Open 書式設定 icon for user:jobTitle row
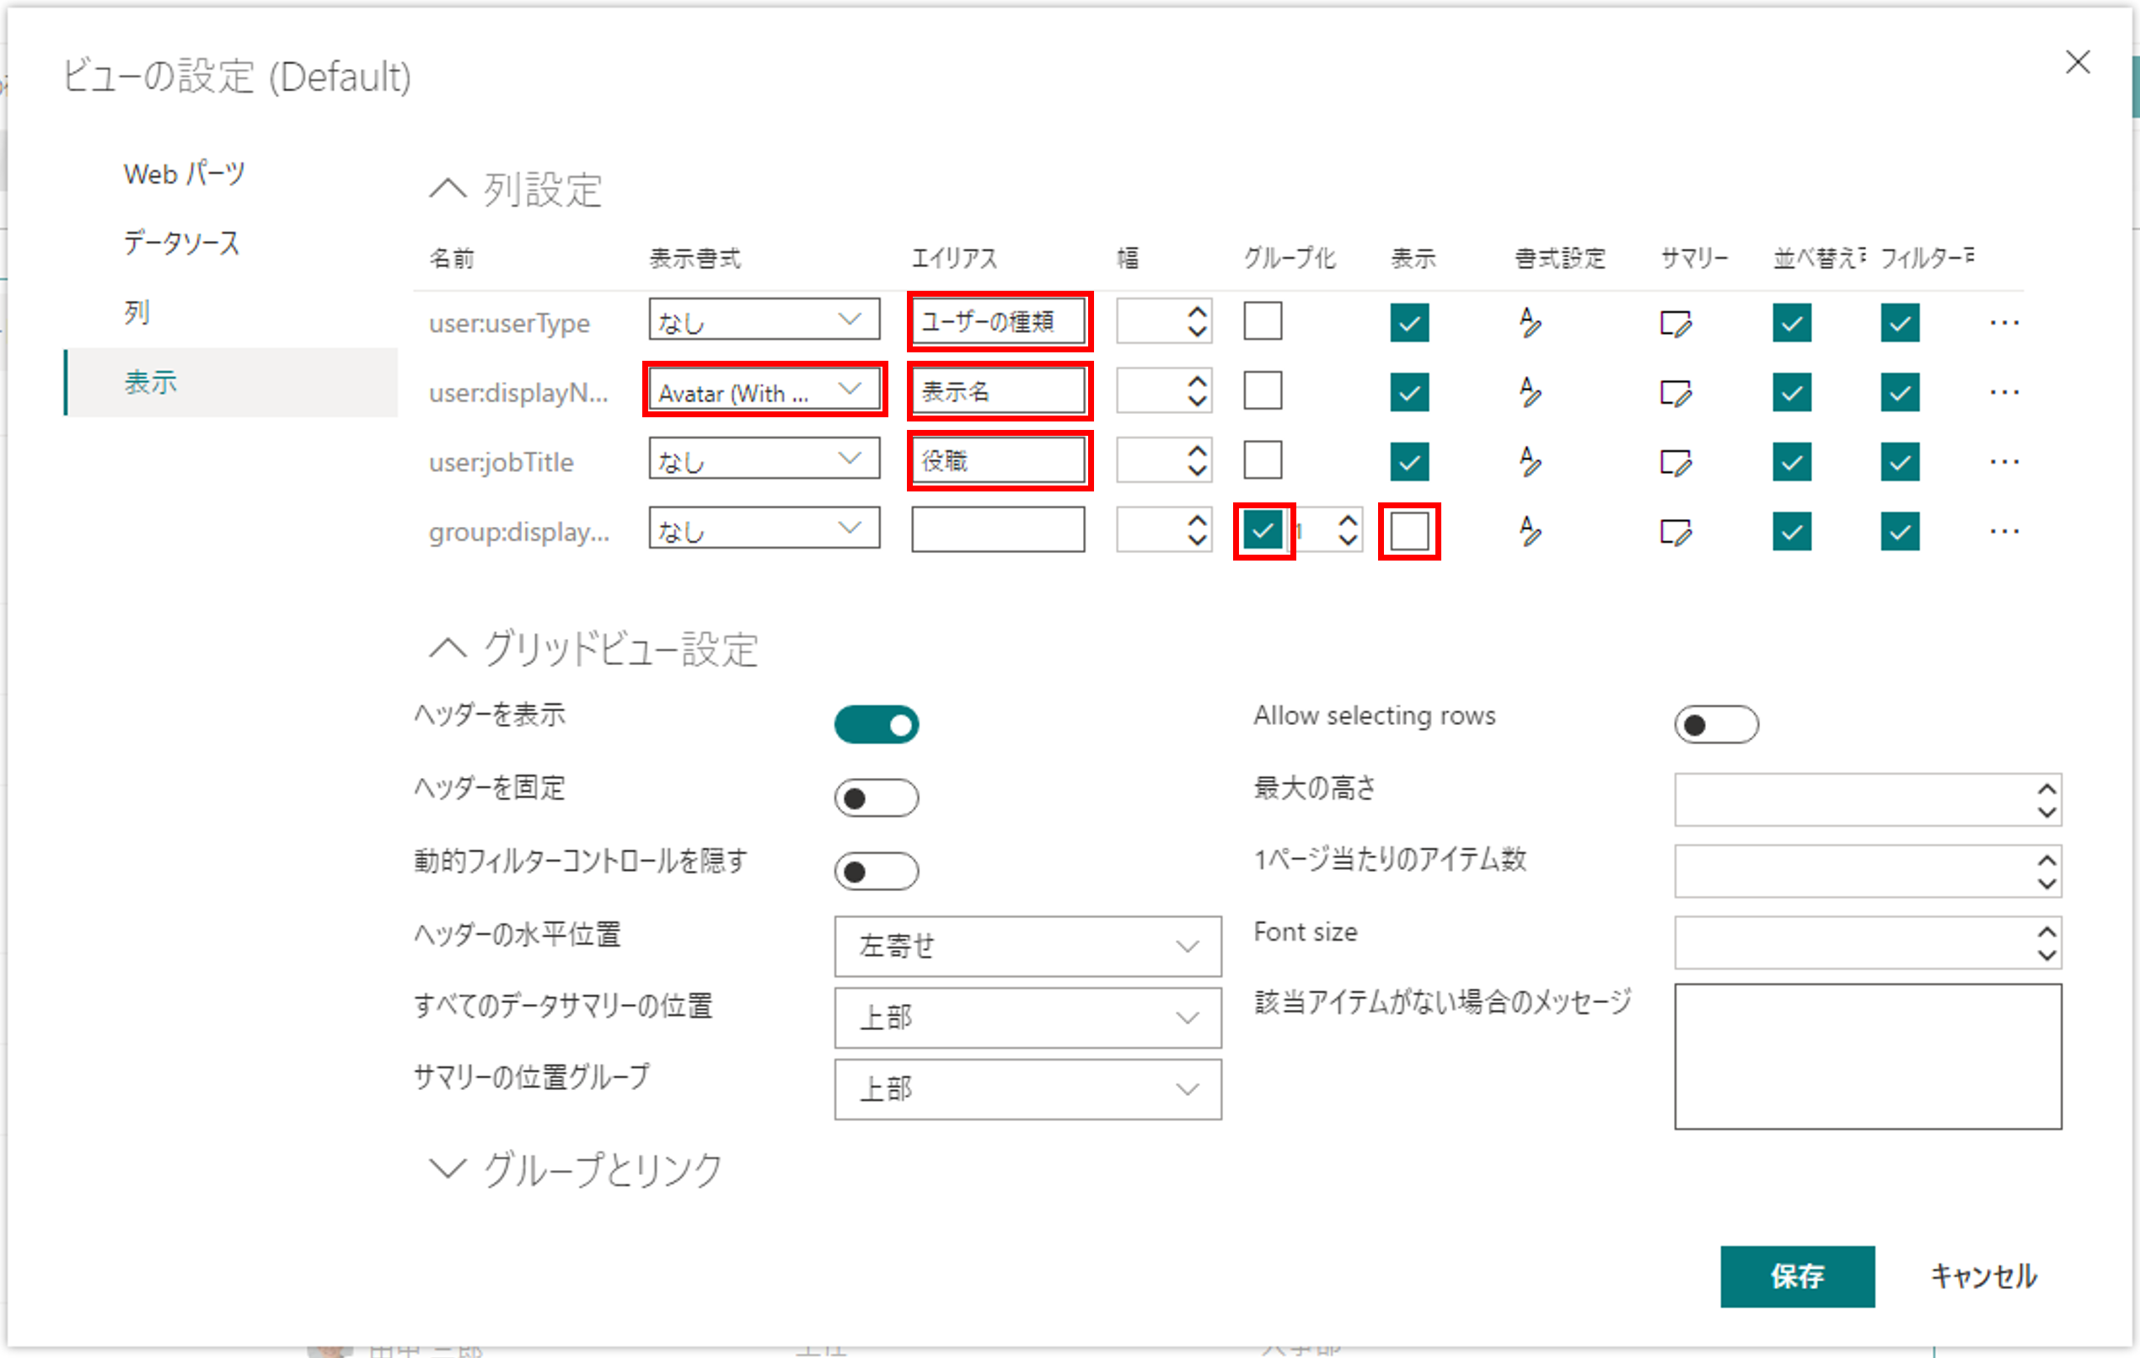This screenshot has height=1358, width=2140. pos(1529,462)
